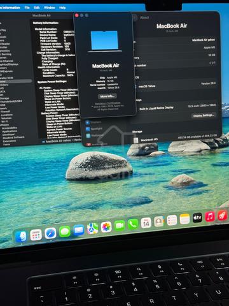The height and width of the screenshot is (306, 229).
Task: Open Notes app in the Dock
Action: click(184, 219)
